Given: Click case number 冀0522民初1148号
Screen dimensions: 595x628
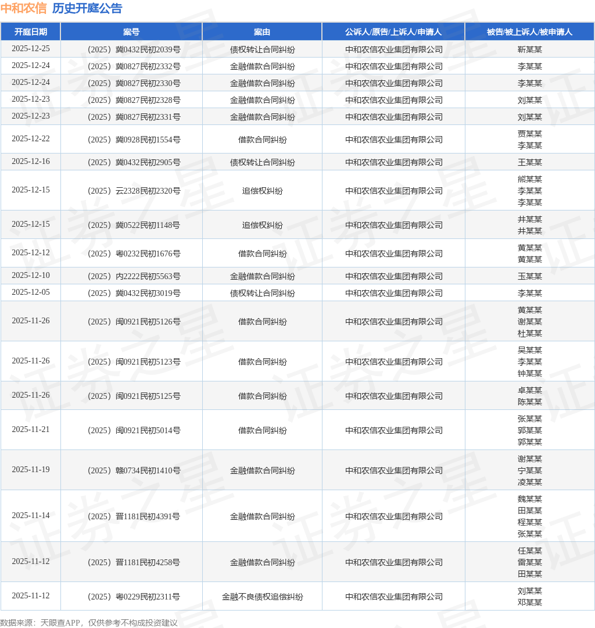Looking at the screenshot, I should (134, 225).
